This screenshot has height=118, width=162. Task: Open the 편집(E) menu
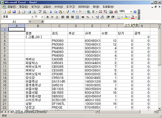click(x=24, y=7)
